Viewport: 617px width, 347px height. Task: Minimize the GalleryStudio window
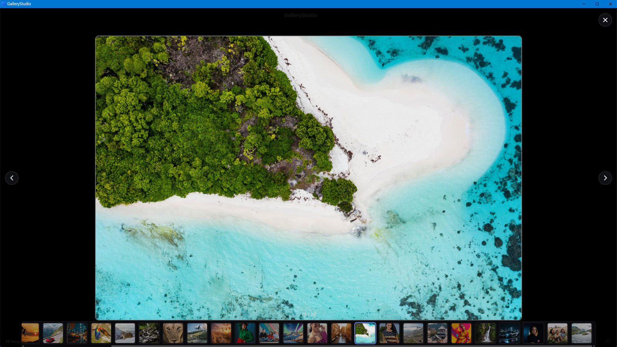pyautogui.click(x=584, y=4)
